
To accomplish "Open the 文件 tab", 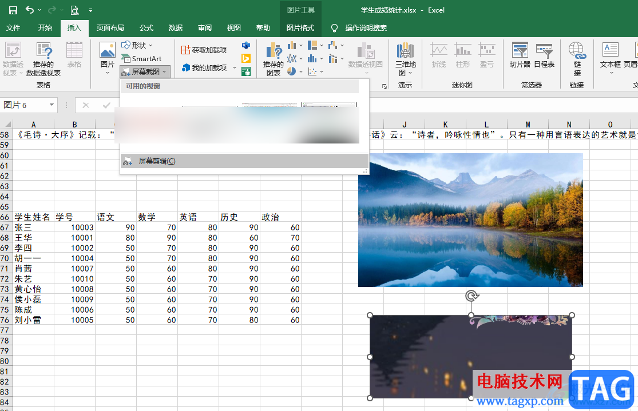I will click(x=13, y=27).
